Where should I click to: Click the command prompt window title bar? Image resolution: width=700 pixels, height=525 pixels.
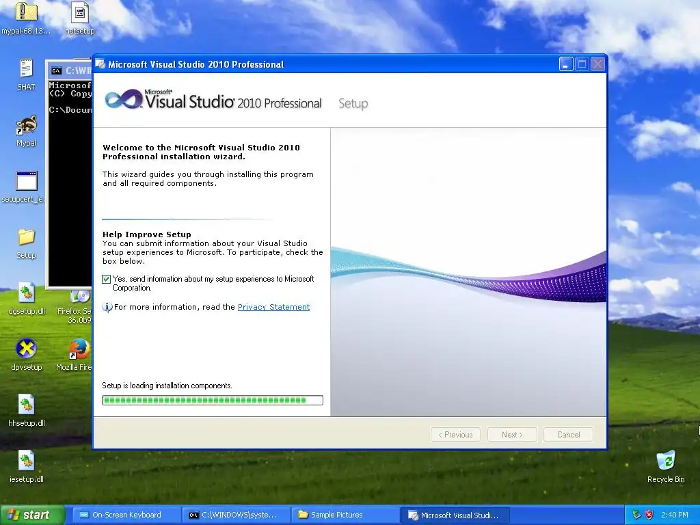click(x=70, y=70)
